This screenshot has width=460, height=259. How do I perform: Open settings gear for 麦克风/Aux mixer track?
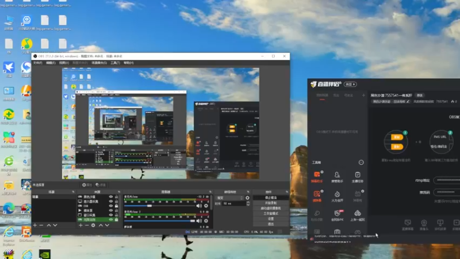206,206
